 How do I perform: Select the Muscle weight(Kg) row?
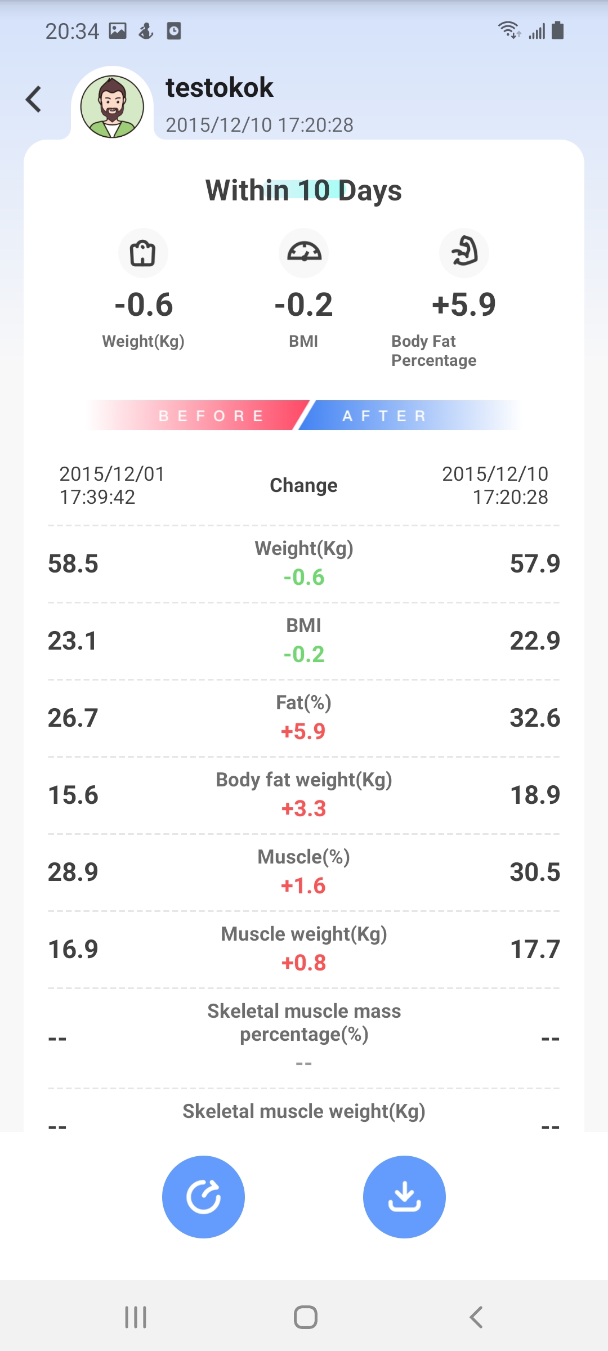[x=304, y=949]
